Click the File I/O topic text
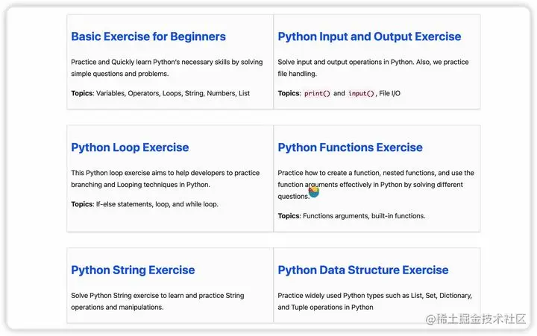537x336 pixels. (x=389, y=93)
